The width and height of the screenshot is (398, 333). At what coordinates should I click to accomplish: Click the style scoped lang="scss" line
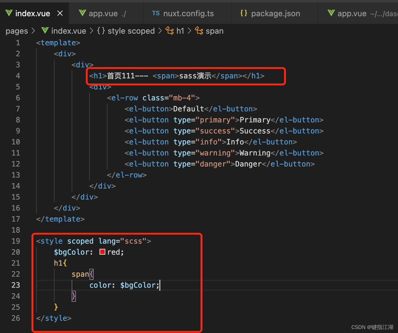(x=94, y=241)
